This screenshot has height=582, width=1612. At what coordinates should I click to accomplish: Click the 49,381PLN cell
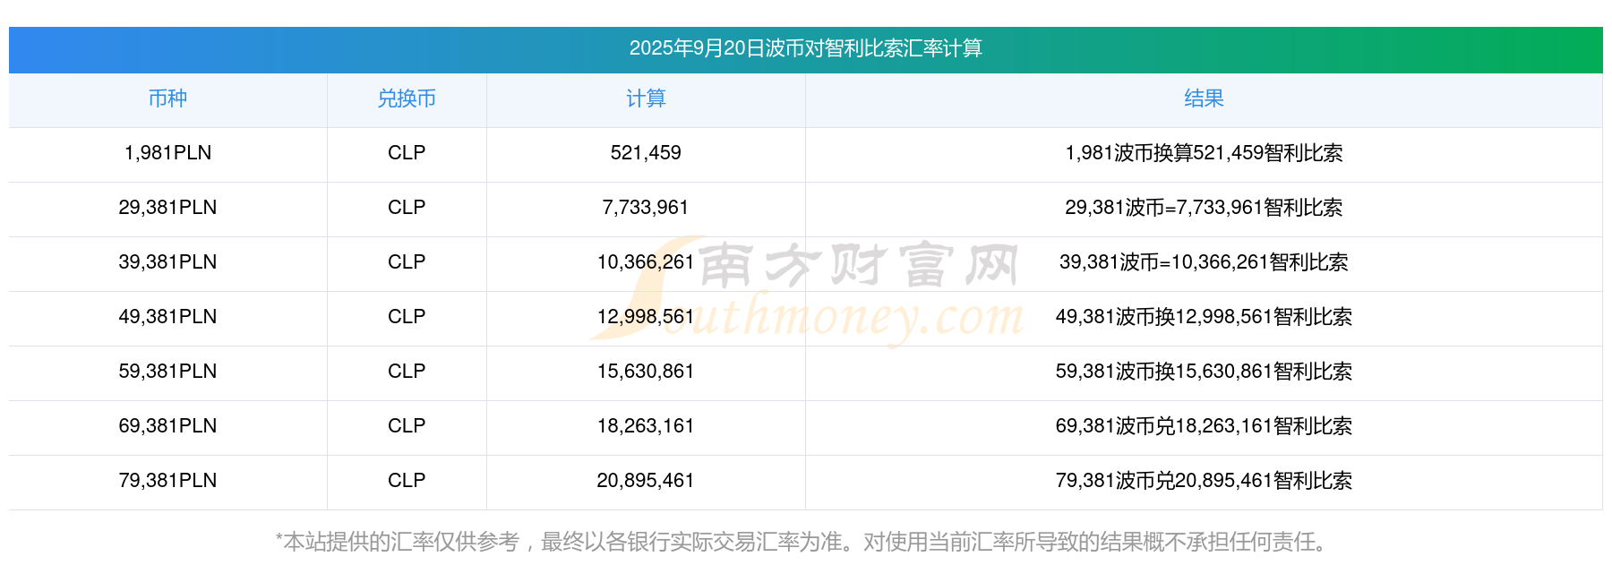pos(167,317)
